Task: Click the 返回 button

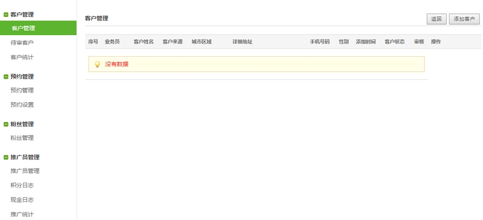Action: point(437,19)
